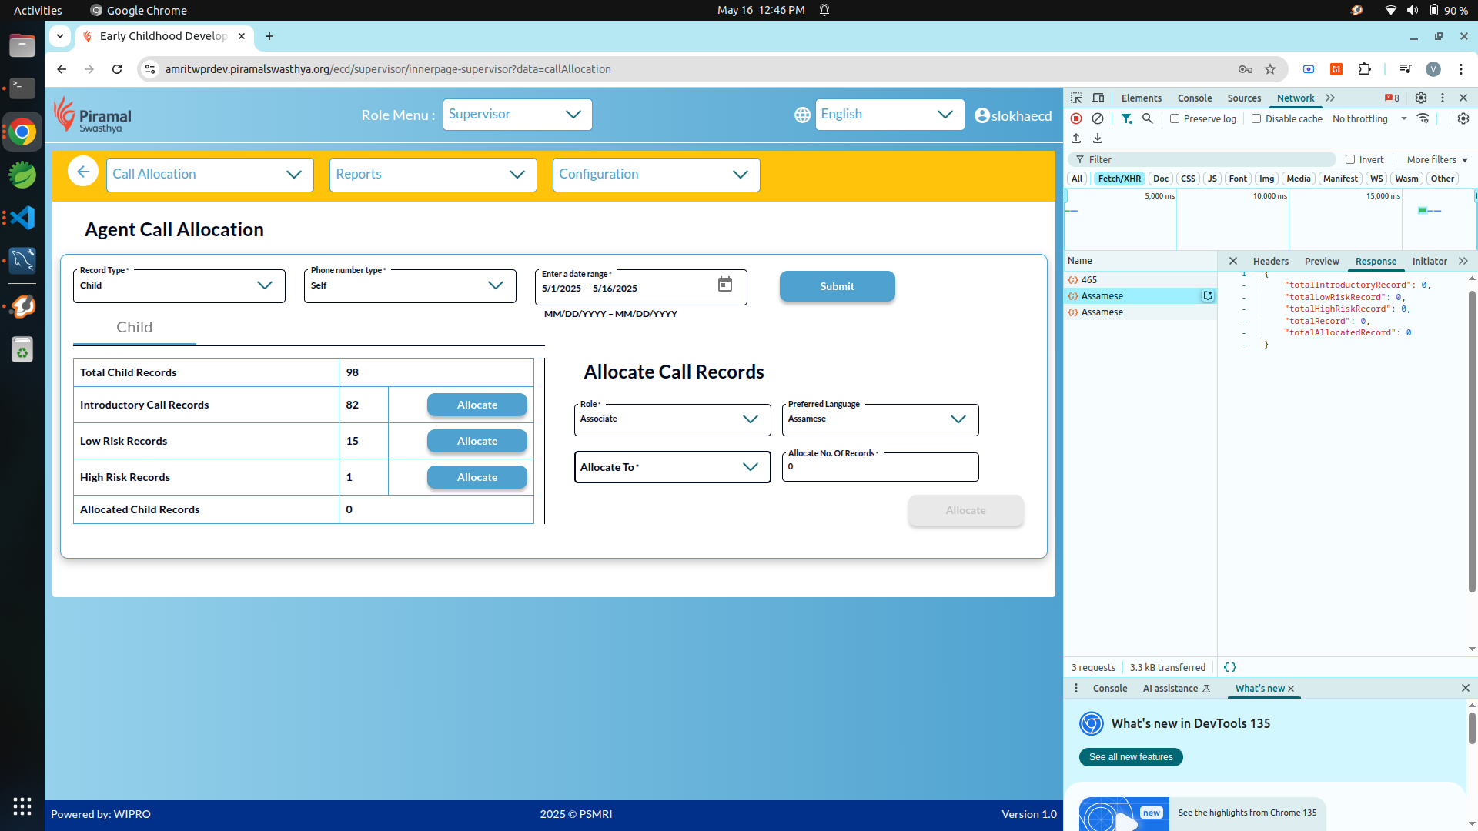Open the No throttling dropdown
The width and height of the screenshot is (1478, 831).
[1369, 118]
